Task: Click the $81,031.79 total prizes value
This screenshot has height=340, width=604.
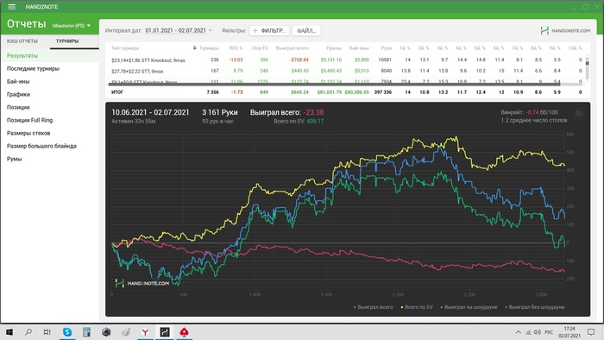Action: (330, 92)
